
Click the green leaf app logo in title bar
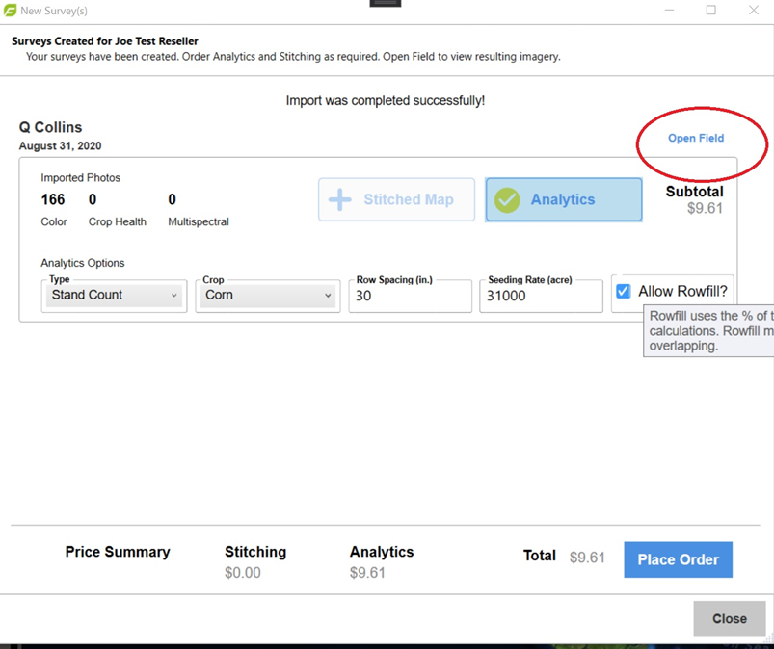click(11, 11)
